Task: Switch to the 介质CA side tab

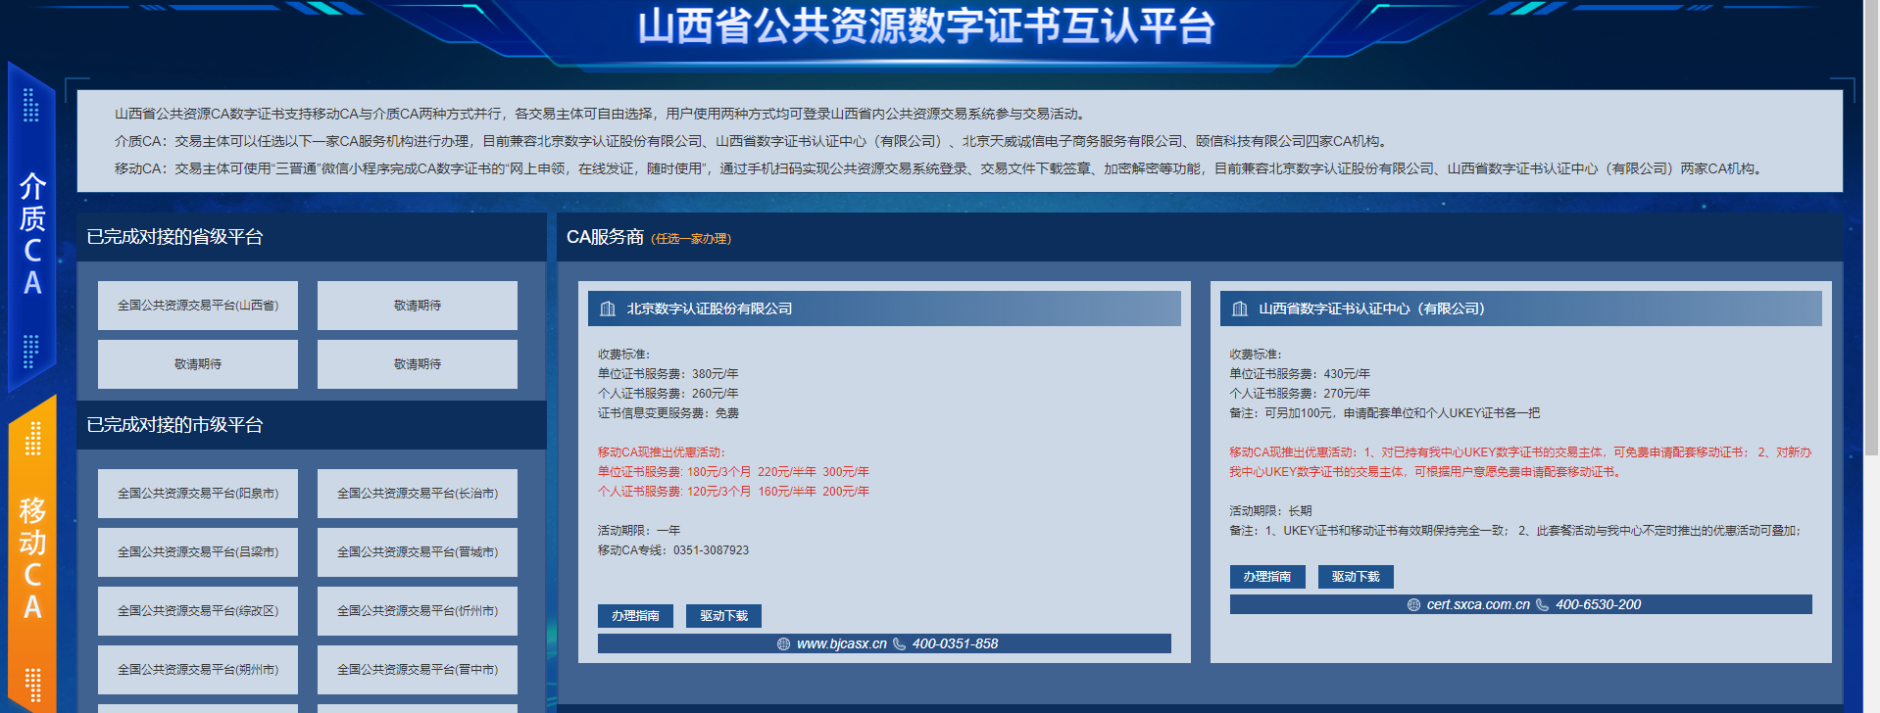Action: click(32, 230)
